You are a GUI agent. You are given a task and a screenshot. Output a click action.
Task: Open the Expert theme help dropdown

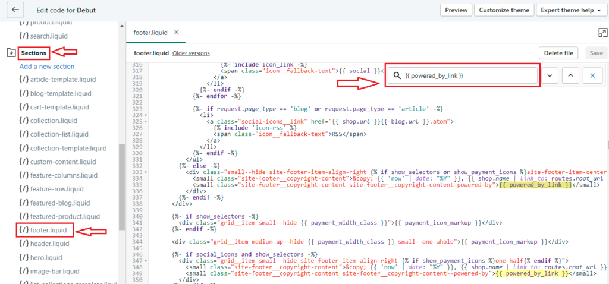point(570,10)
